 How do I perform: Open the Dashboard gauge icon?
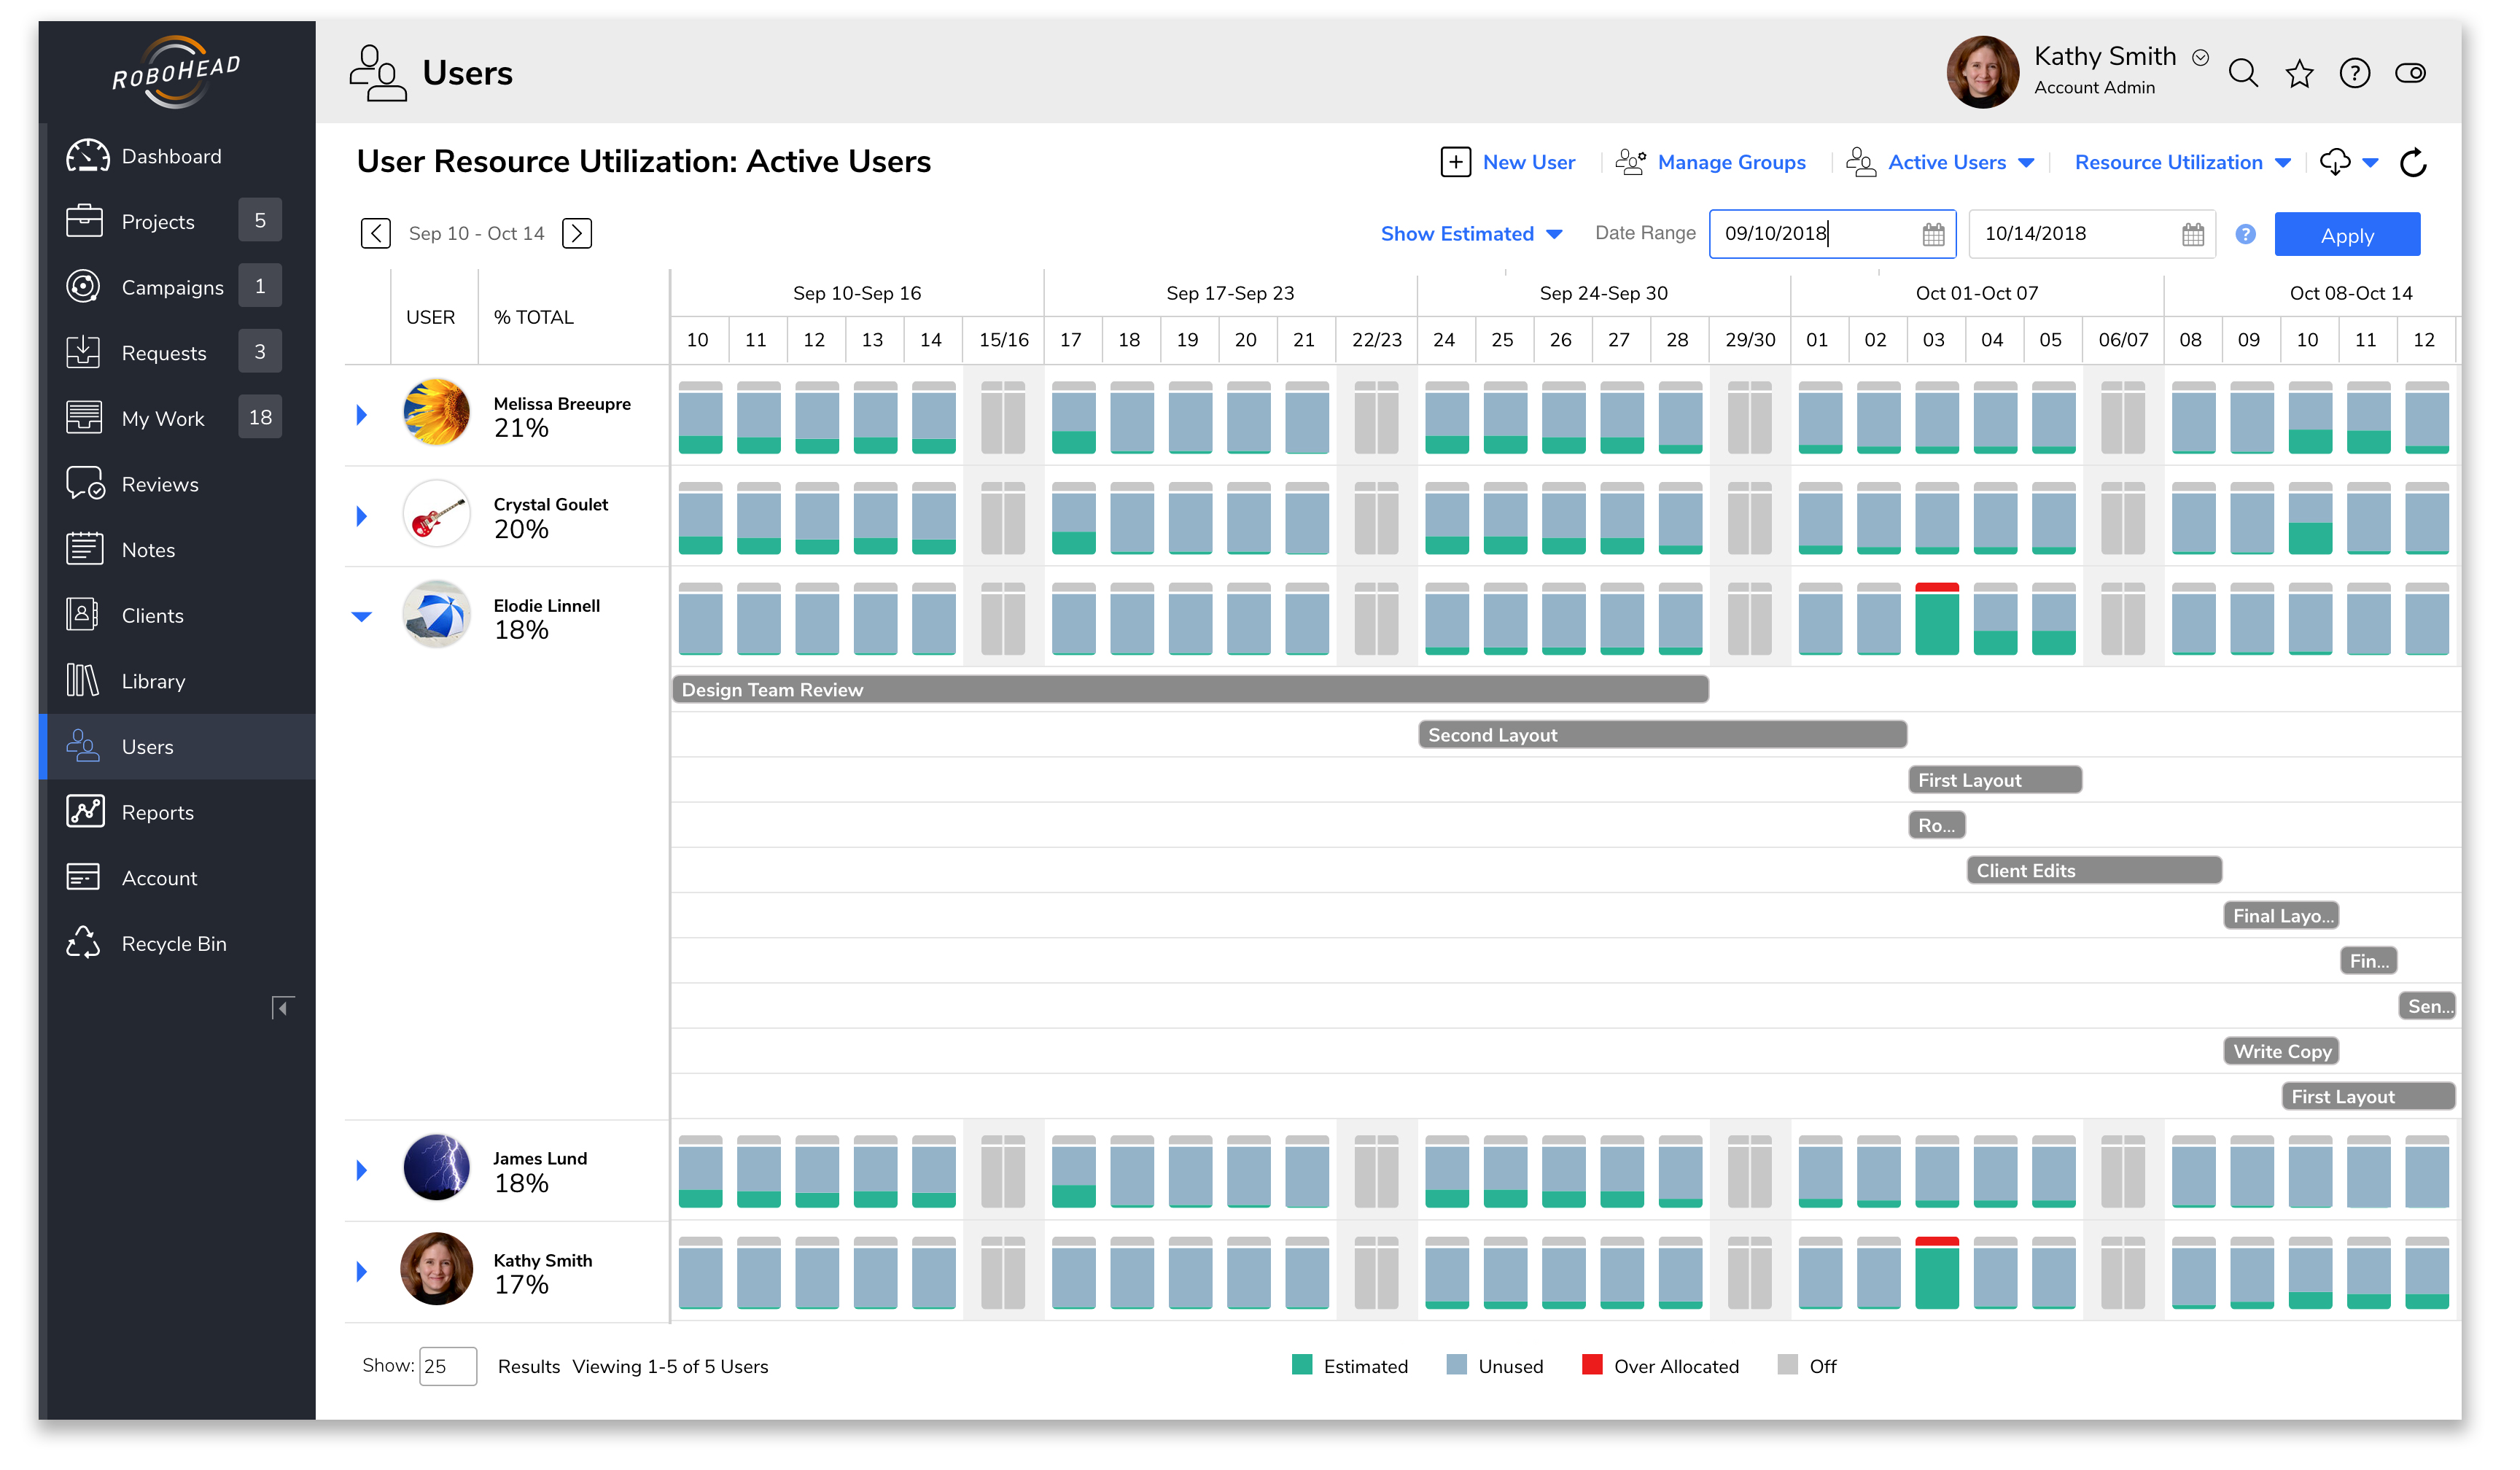tap(87, 157)
